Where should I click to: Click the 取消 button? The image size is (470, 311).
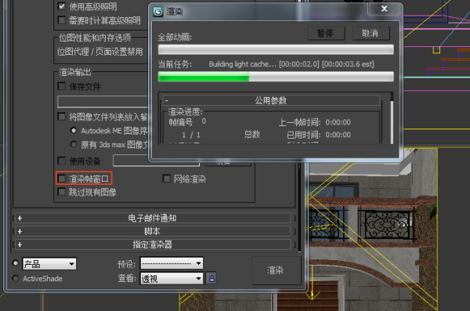click(x=371, y=33)
